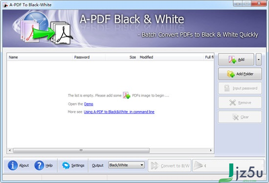Sort the list by Modified column

[170, 57]
